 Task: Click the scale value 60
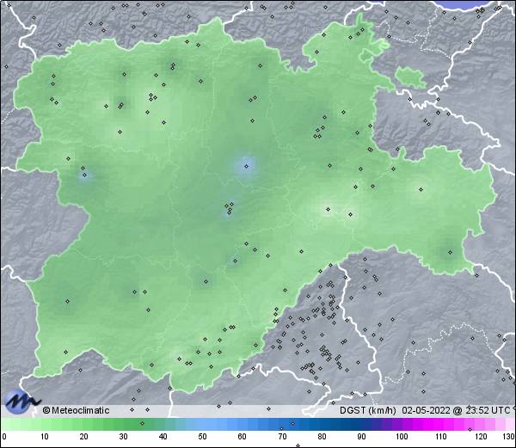point(243,437)
